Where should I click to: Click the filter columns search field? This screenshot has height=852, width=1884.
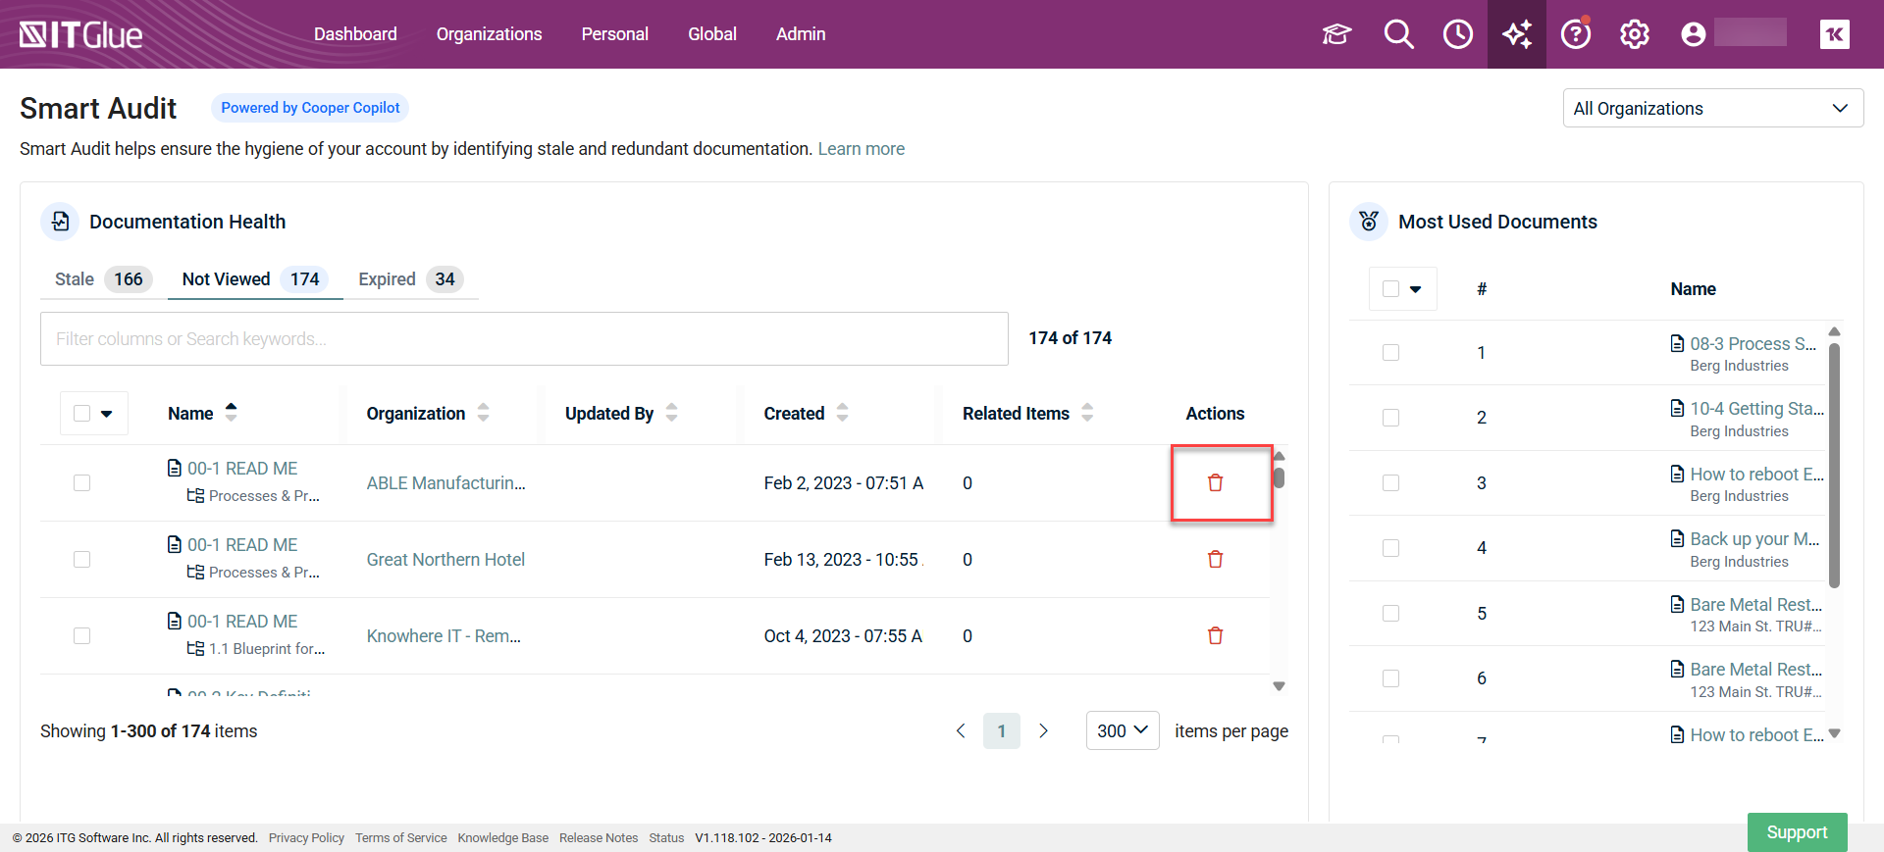(x=523, y=338)
